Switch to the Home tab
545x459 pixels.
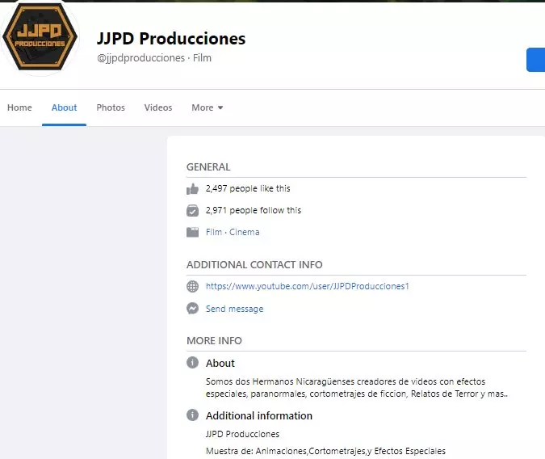[x=19, y=107]
